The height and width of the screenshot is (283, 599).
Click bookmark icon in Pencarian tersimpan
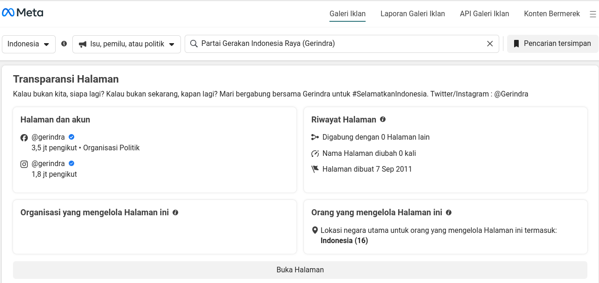pyautogui.click(x=516, y=44)
